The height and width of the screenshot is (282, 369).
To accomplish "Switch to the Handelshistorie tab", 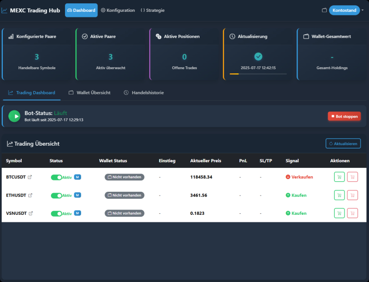I will 144,93.
